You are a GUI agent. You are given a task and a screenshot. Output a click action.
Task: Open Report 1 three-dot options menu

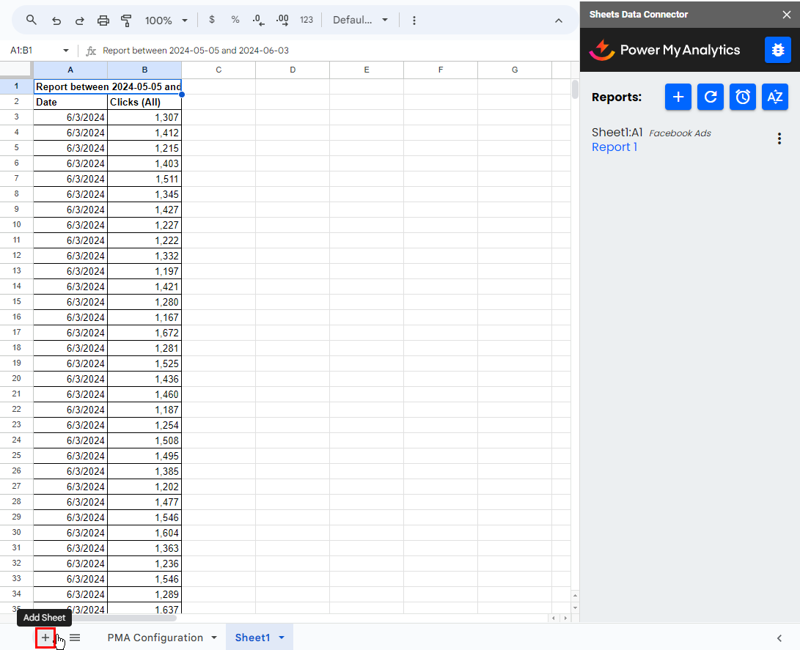click(779, 139)
